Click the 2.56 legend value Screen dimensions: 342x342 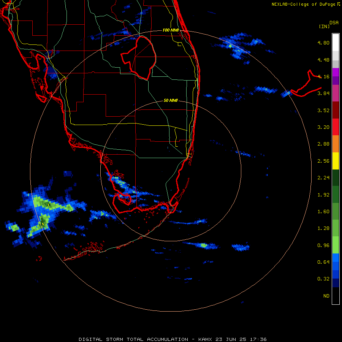pyautogui.click(x=323, y=161)
